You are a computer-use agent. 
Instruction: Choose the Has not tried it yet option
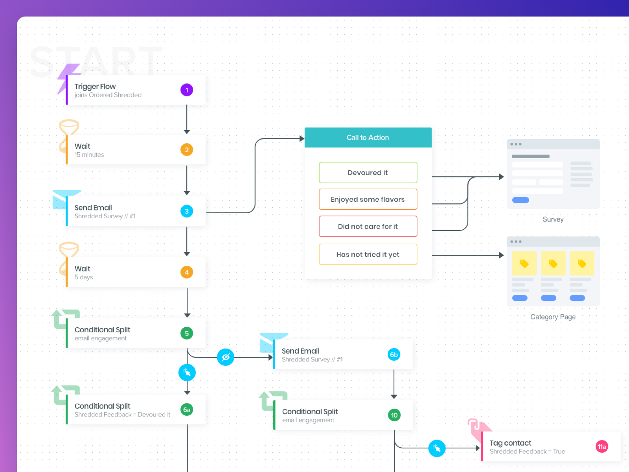point(368,254)
